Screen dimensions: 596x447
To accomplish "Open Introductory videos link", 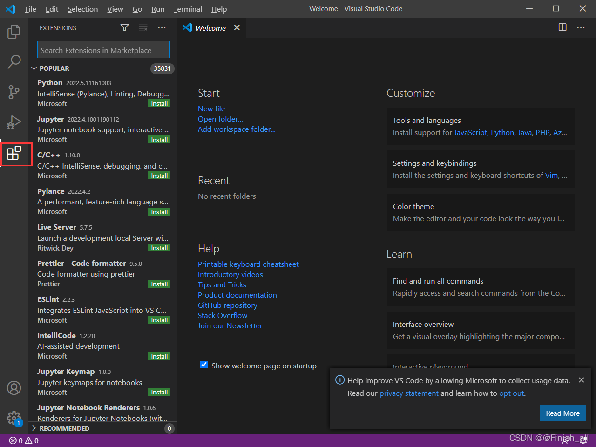I will pos(230,274).
